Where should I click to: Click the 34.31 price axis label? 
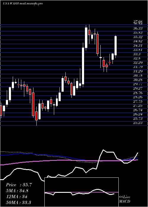click(138, 46)
